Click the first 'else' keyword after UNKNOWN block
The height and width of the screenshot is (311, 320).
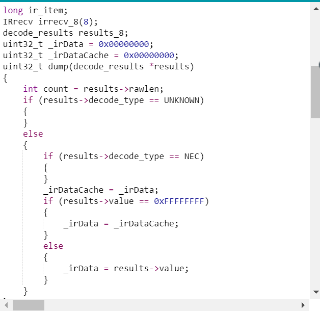(x=33, y=134)
